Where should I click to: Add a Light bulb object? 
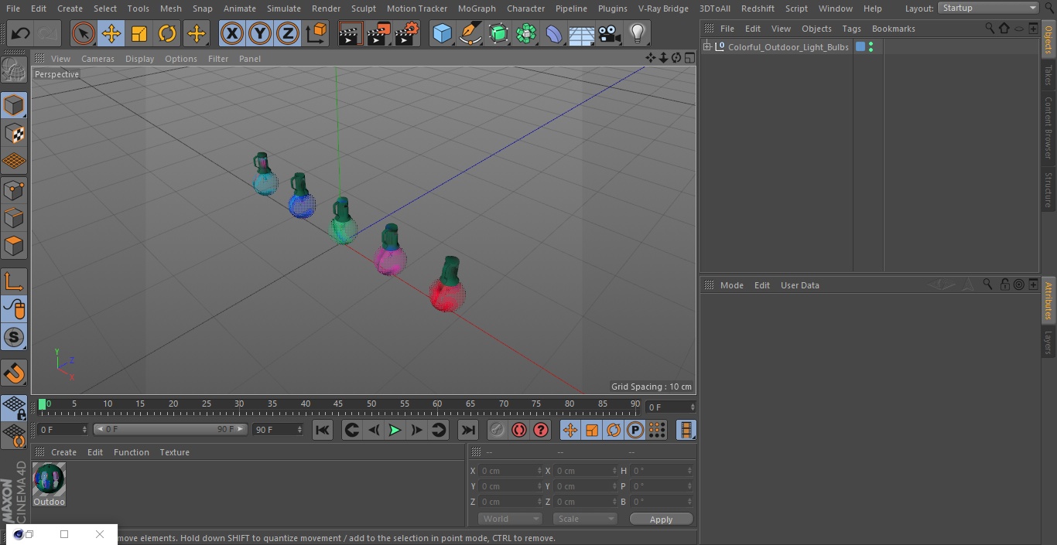[638, 34]
